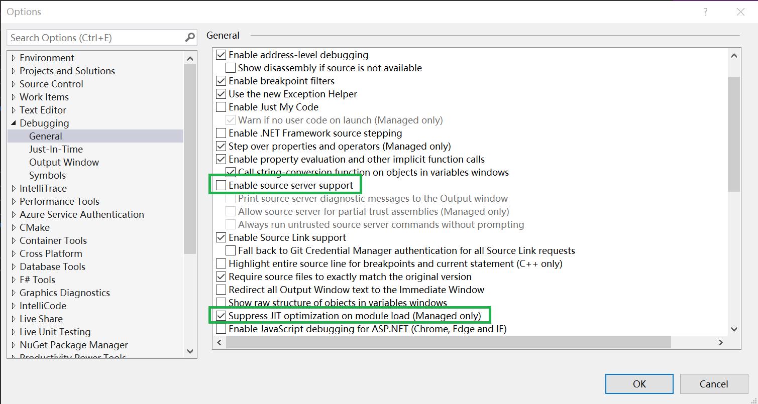Expand the IntelliTrace node
Viewport: 758px width, 404px height.
pyautogui.click(x=14, y=189)
